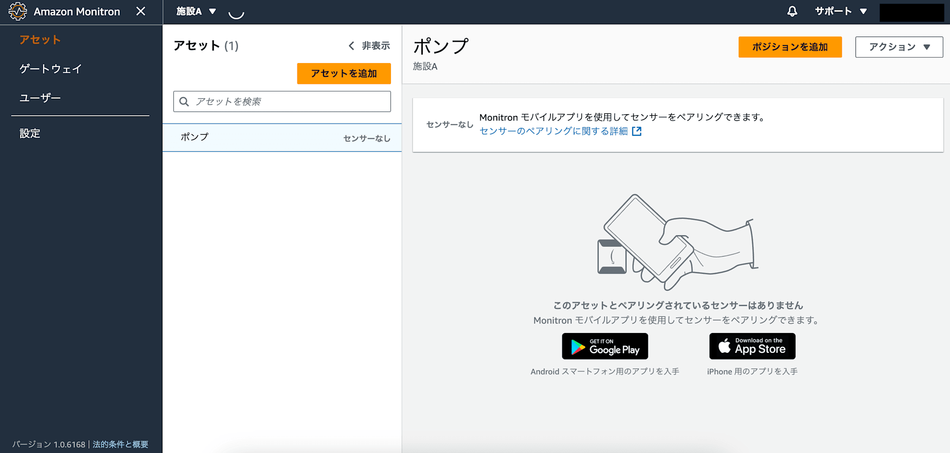The image size is (950, 453).
Task: Focus the アセットを検索 search field
Action: 282,102
